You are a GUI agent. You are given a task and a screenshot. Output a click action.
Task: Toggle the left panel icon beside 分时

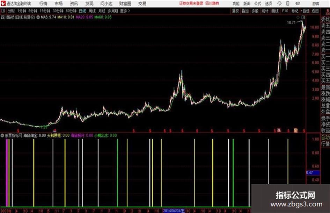[3, 10]
